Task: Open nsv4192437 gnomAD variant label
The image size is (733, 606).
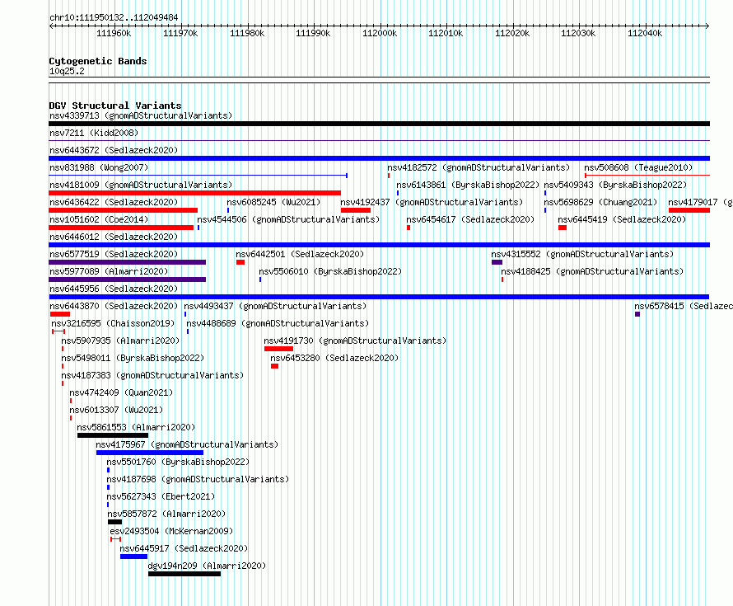Action: click(432, 202)
